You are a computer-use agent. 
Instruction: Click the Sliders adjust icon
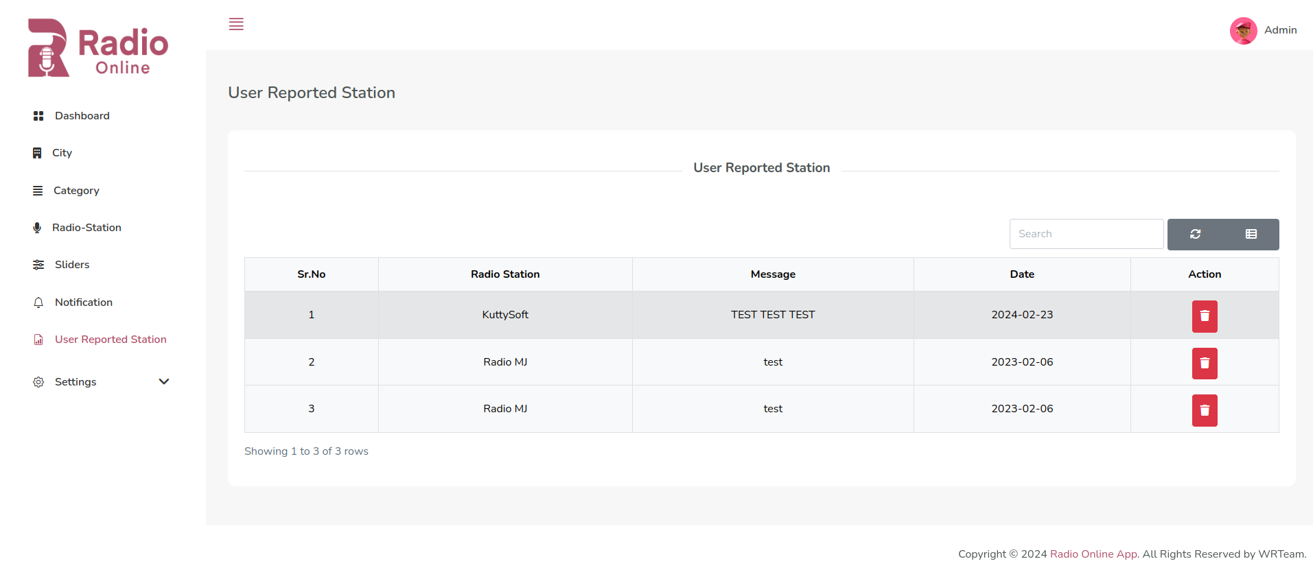38,265
